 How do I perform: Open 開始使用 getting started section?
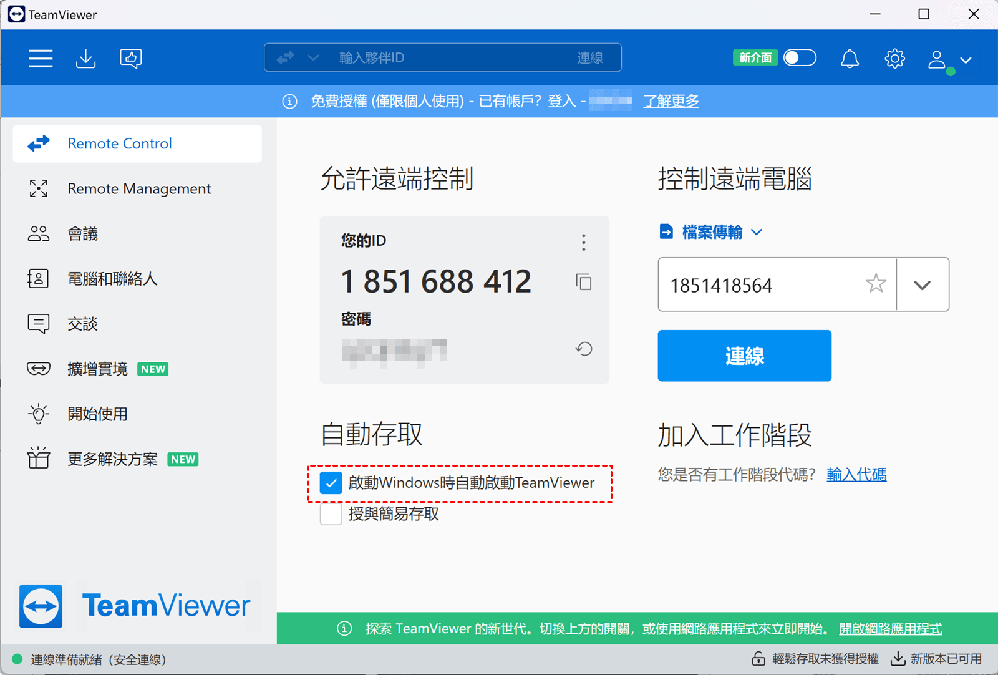click(137, 414)
